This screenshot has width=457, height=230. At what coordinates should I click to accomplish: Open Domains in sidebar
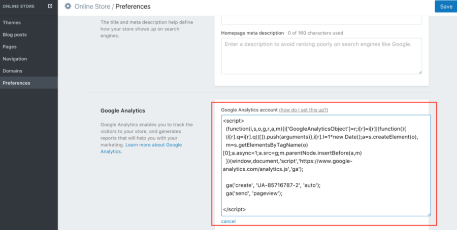tap(13, 71)
